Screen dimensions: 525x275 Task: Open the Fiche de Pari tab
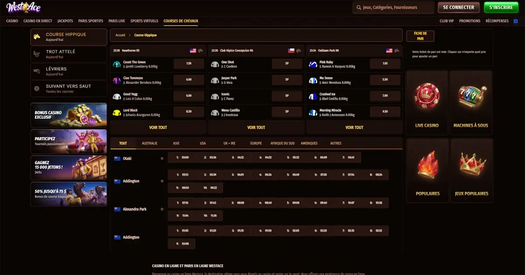pyautogui.click(x=420, y=36)
